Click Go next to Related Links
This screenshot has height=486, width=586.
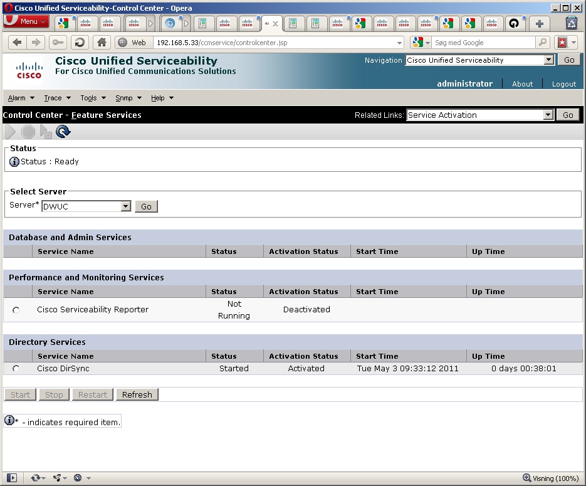(568, 115)
